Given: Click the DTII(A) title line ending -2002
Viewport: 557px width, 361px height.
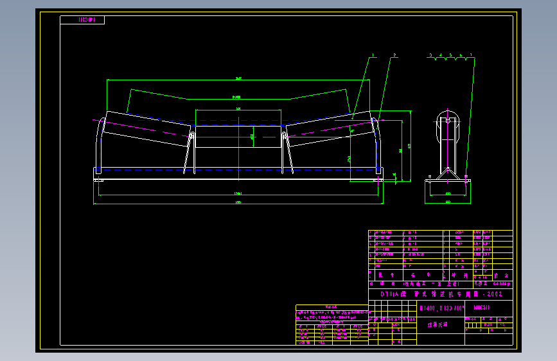Looking at the screenshot, I should click(441, 294).
